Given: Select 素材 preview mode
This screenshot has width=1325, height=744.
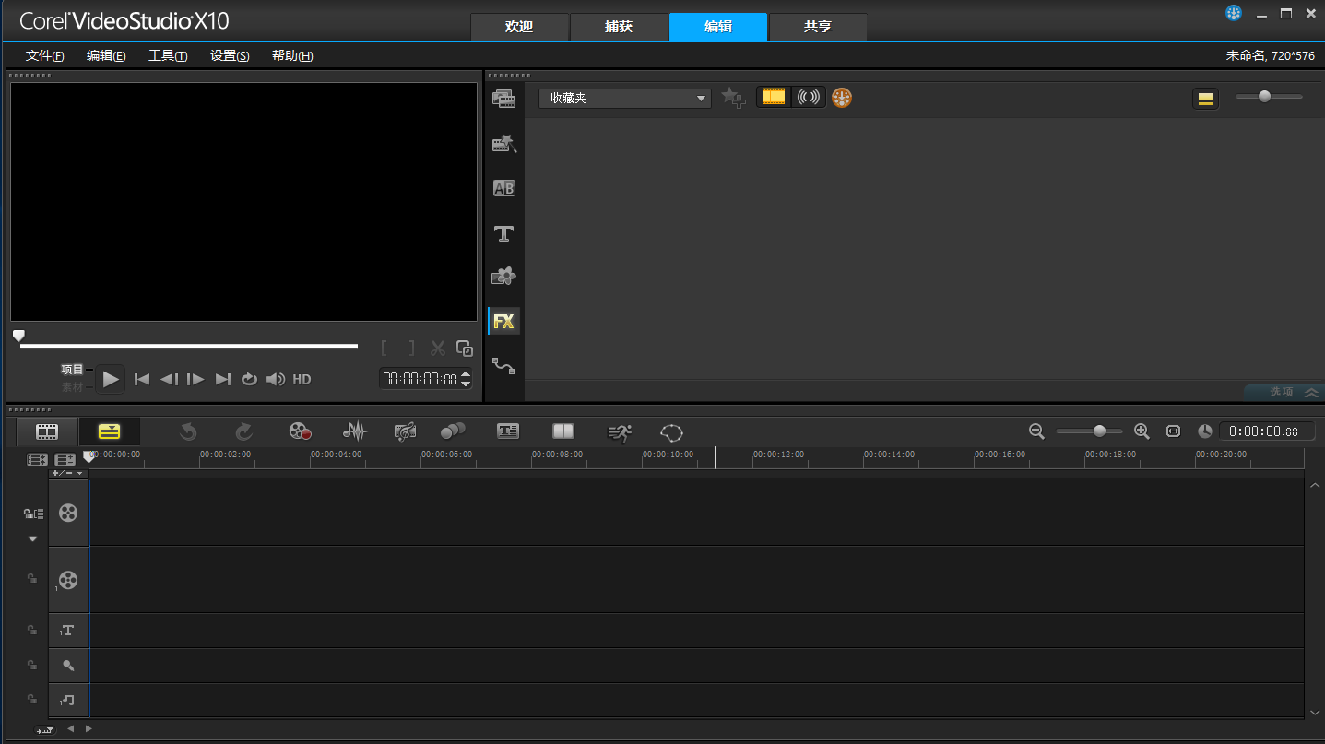Looking at the screenshot, I should (x=72, y=388).
